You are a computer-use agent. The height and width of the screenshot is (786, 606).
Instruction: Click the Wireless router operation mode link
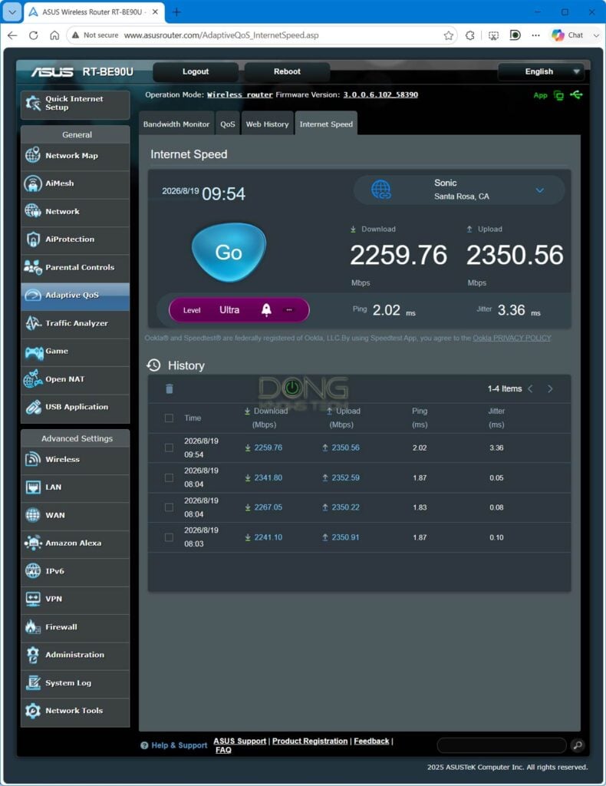(x=240, y=94)
